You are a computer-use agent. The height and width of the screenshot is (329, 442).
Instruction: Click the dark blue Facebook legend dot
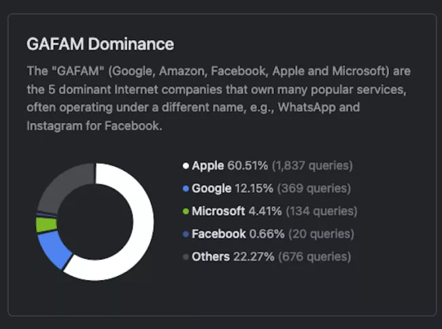click(x=186, y=234)
